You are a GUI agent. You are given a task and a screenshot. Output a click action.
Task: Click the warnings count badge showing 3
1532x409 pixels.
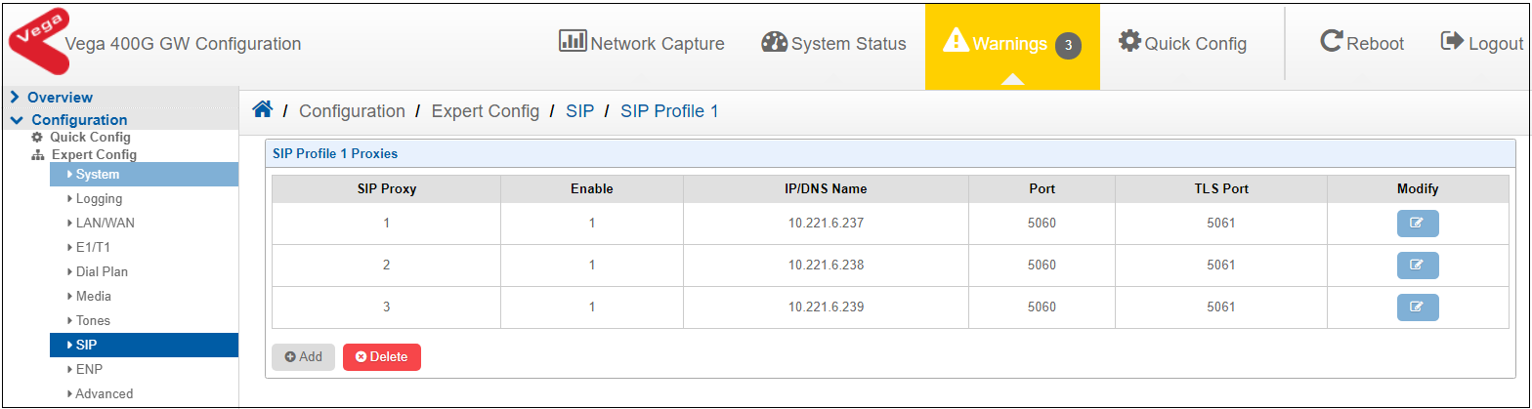[x=1068, y=45]
